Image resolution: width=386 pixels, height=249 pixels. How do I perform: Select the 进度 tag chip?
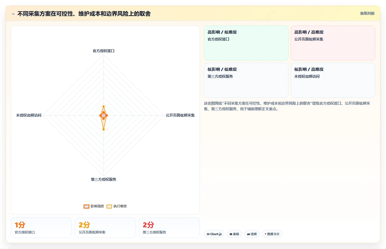click(x=252, y=234)
